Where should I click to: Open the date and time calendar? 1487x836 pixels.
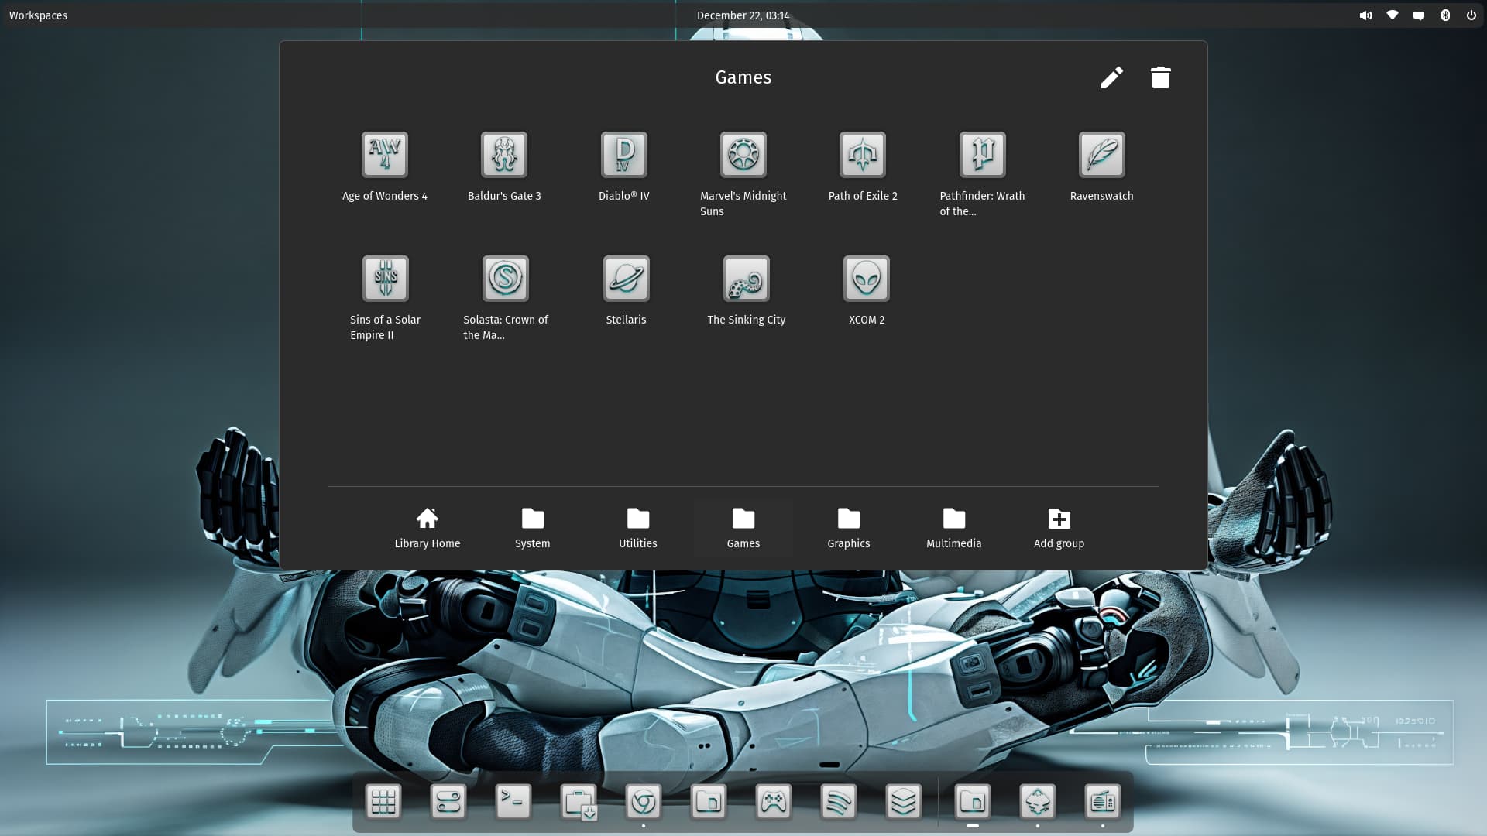pyautogui.click(x=743, y=15)
